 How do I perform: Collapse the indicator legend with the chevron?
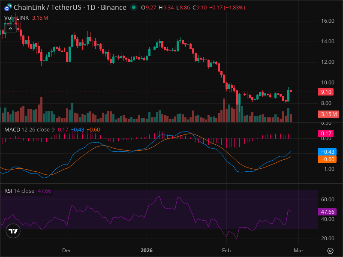(10, 29)
